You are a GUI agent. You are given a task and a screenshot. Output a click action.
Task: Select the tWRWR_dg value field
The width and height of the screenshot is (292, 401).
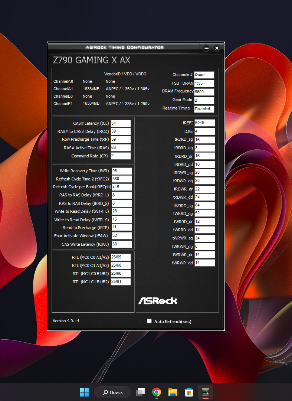pyautogui.click(x=205, y=247)
